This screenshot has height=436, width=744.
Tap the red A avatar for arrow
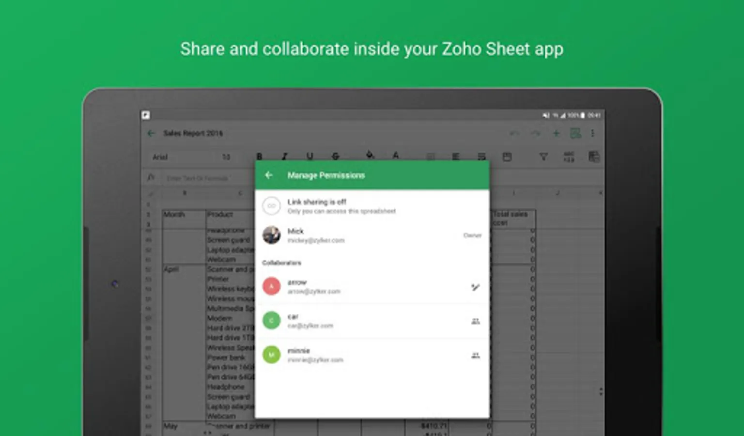[272, 286]
